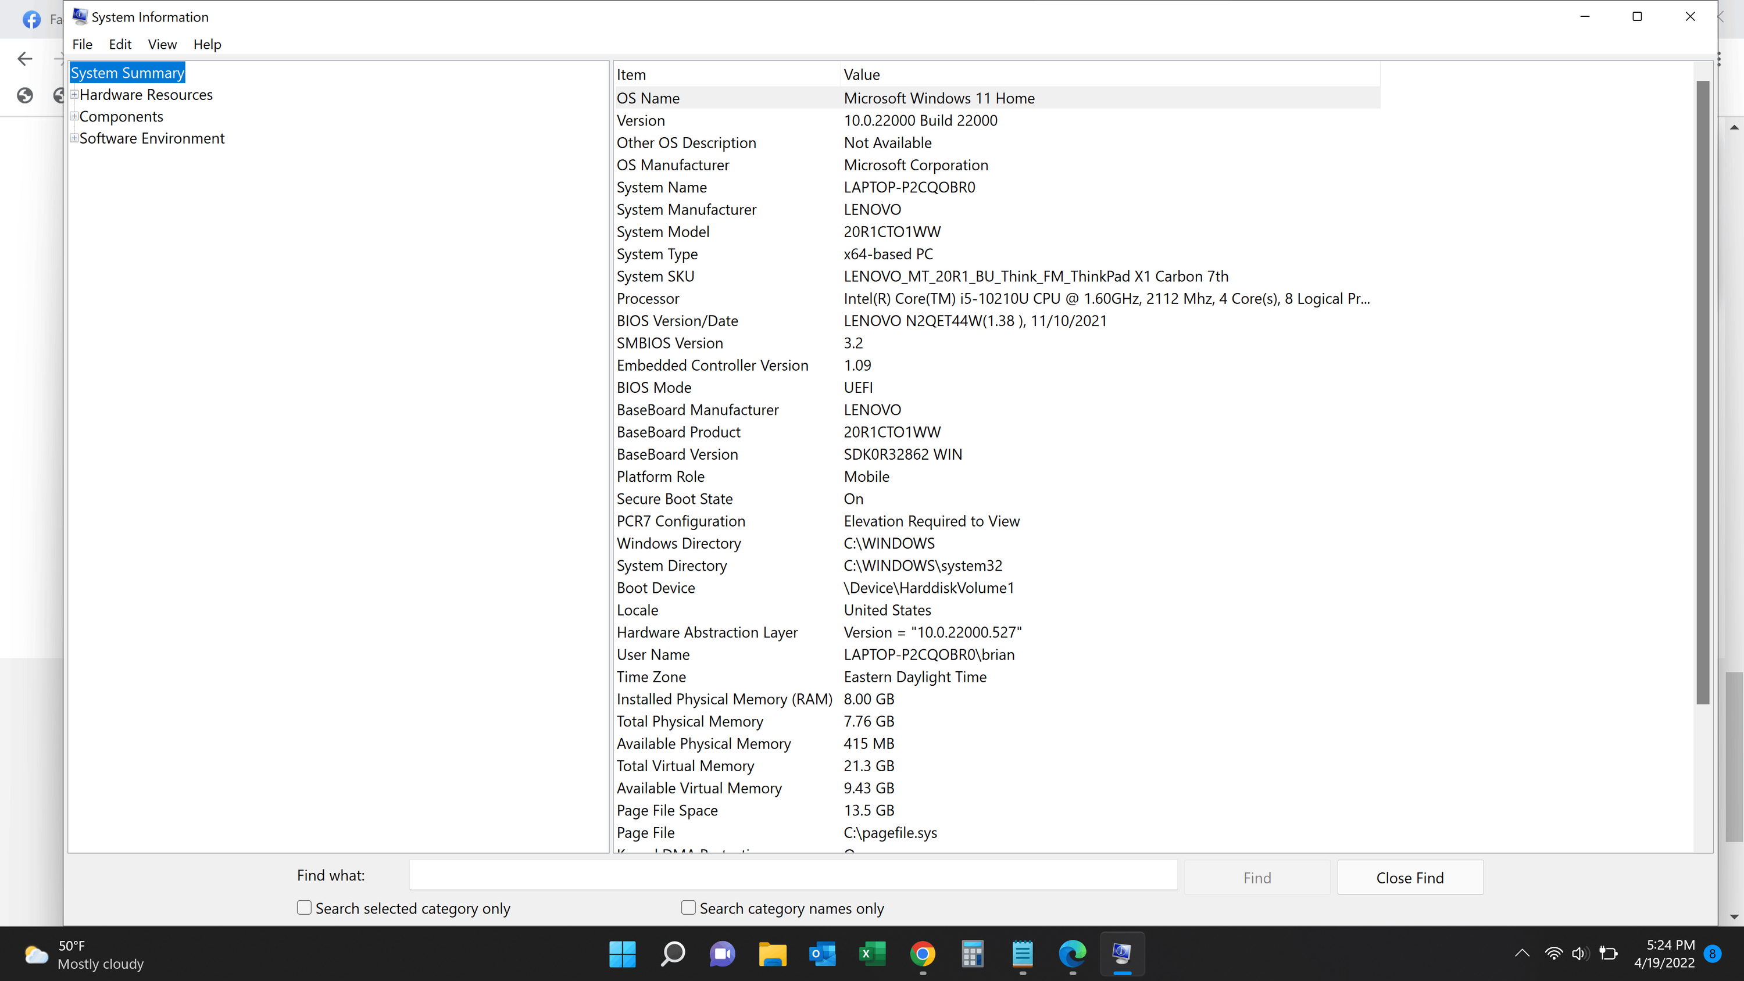Select the User Name row
Screen dimensions: 1744x981
pyautogui.click(x=996, y=654)
